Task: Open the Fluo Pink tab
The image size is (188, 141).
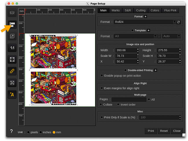Action: pos(170,10)
